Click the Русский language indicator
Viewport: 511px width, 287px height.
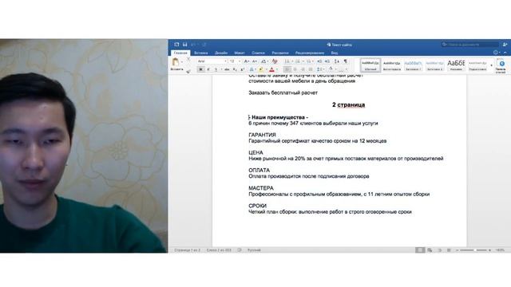point(254,250)
